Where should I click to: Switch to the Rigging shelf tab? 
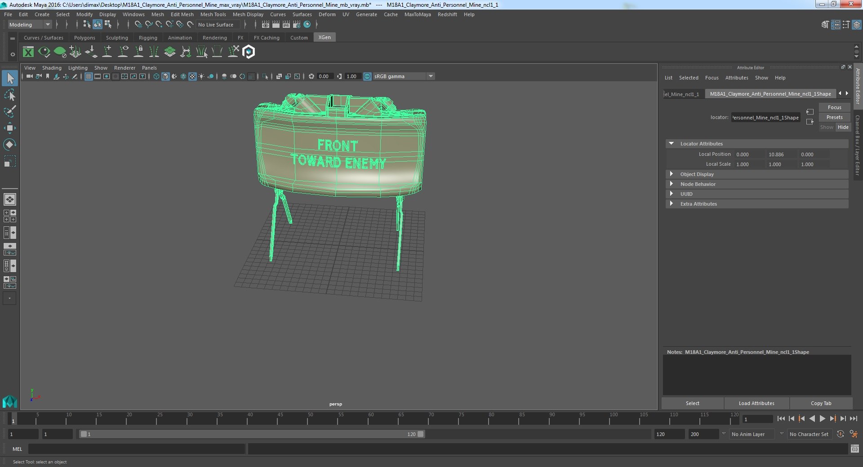click(x=148, y=38)
